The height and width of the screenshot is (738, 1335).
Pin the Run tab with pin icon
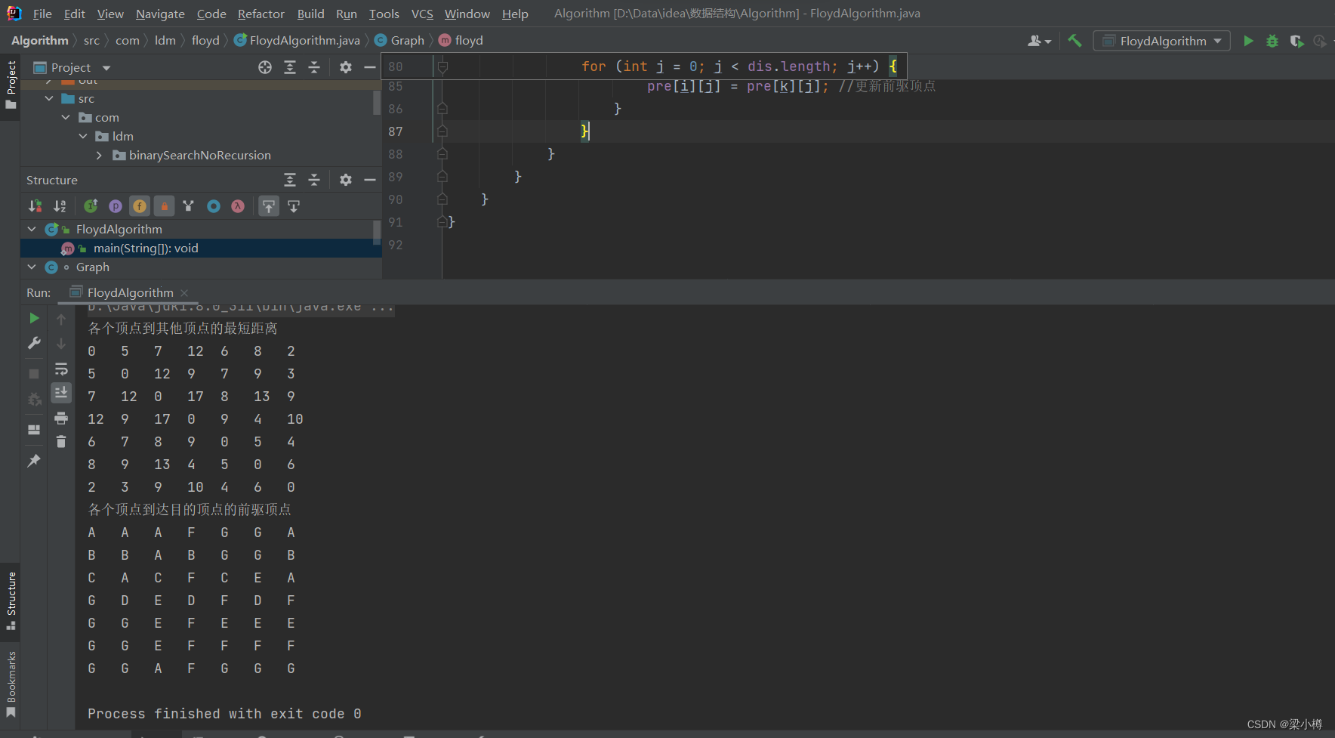coord(34,460)
